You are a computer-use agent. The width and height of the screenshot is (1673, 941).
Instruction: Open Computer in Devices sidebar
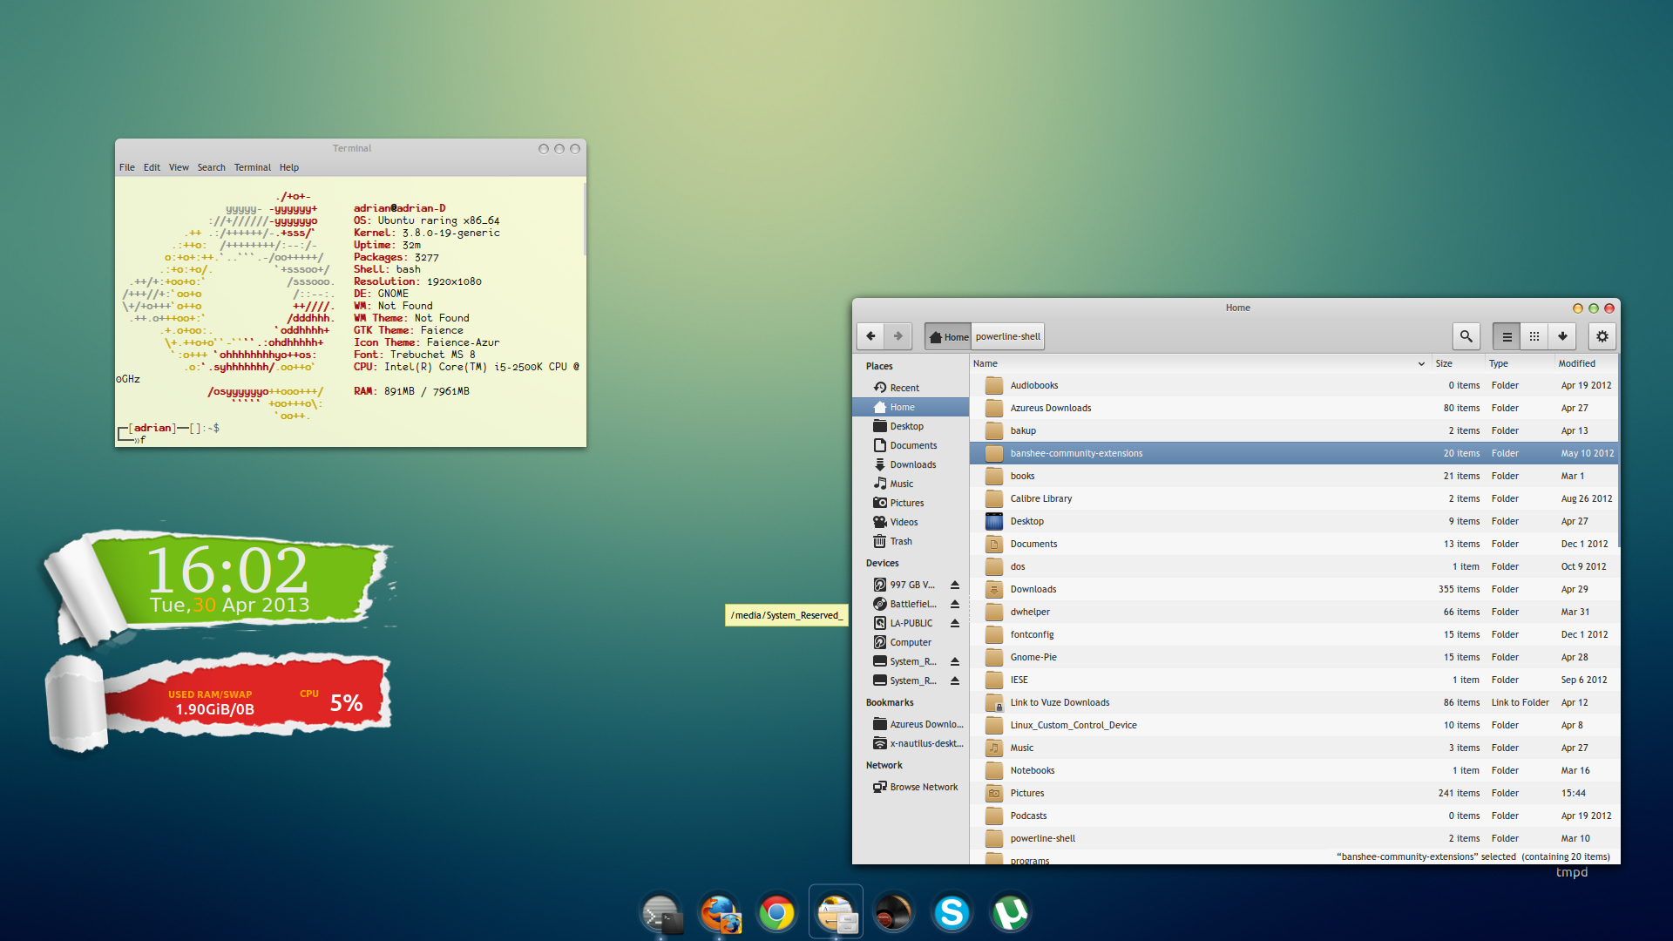pos(910,642)
